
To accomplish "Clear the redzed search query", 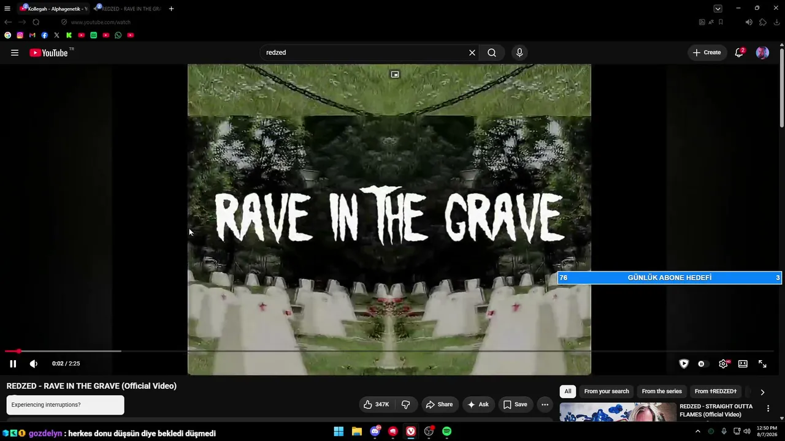I will (472, 53).
